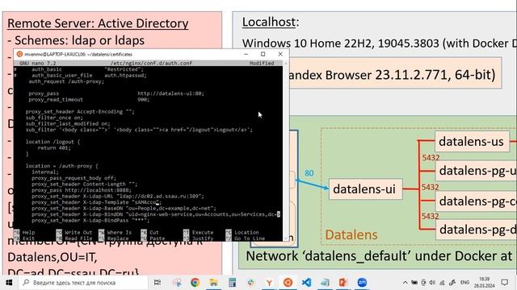Click the Yandex Browser version text box
The height and width of the screenshot is (290, 517).
point(395,74)
